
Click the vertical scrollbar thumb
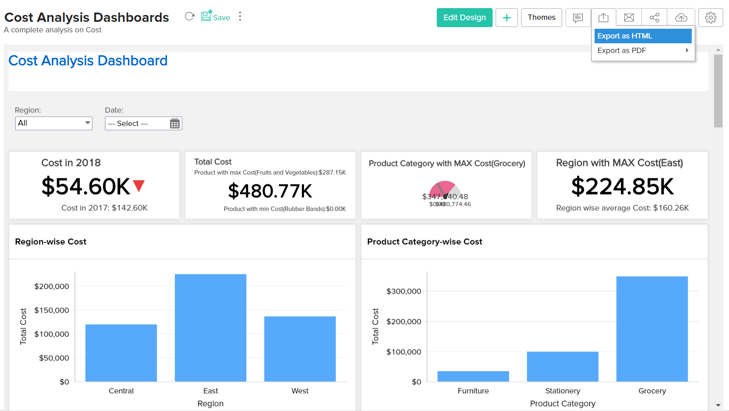[718, 91]
